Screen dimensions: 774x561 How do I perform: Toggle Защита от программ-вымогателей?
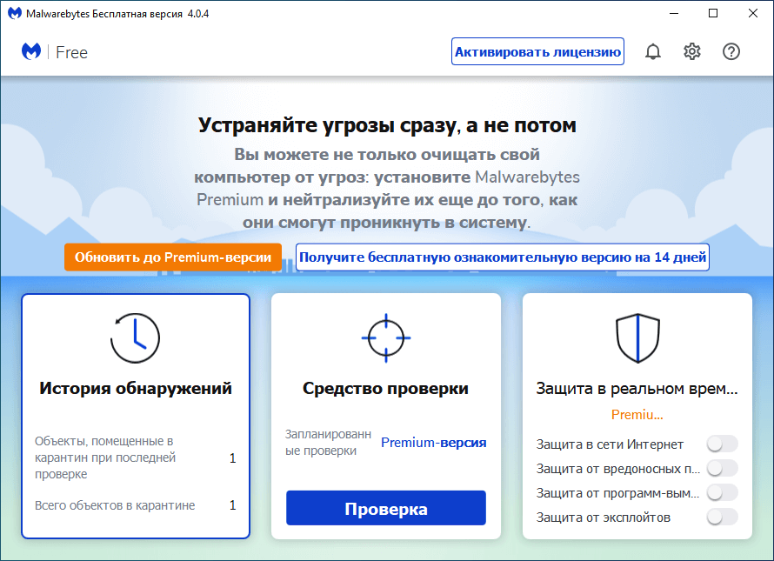(721, 492)
